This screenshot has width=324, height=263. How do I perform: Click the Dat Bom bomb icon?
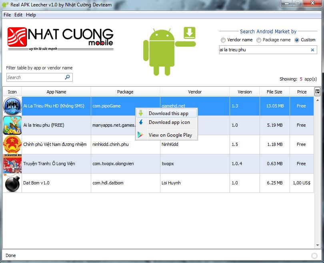pos(12,183)
